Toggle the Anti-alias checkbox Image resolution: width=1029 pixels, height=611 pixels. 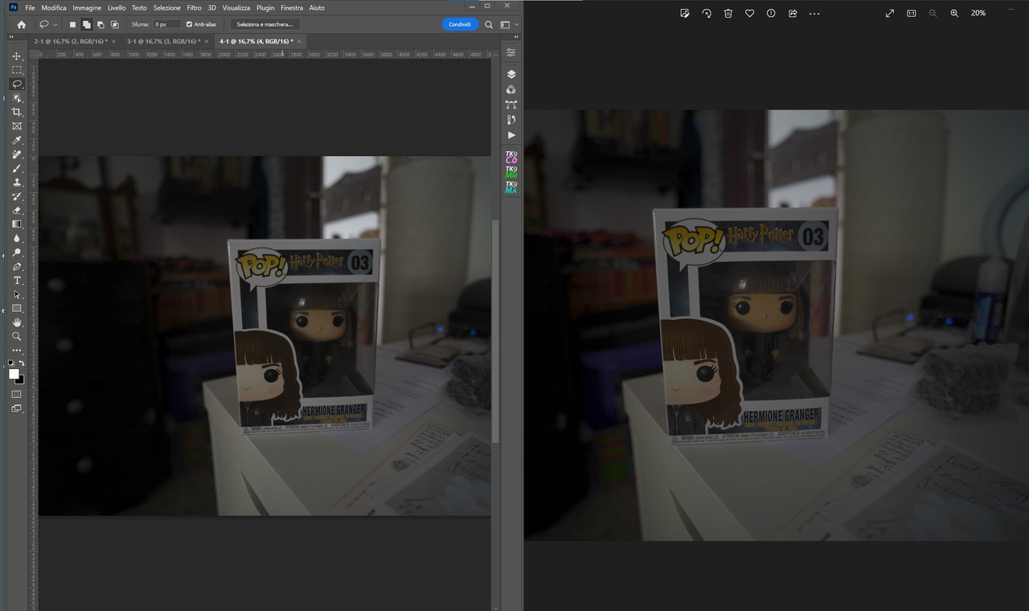pos(190,25)
